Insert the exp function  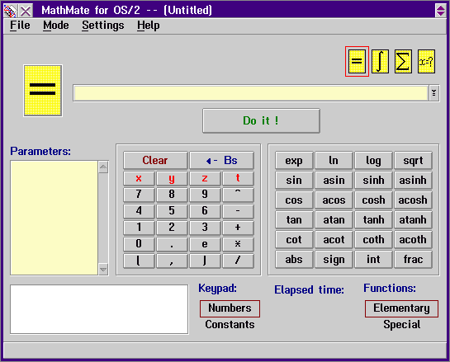pos(294,160)
